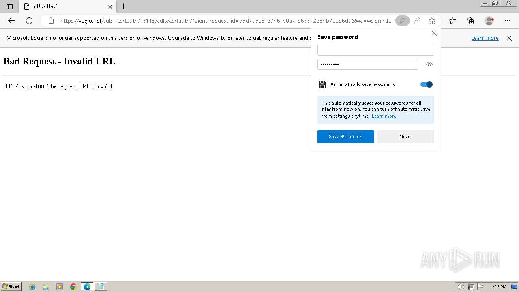This screenshot has height=292, width=519.
Task: Go back to the previous page
Action: tap(11, 21)
